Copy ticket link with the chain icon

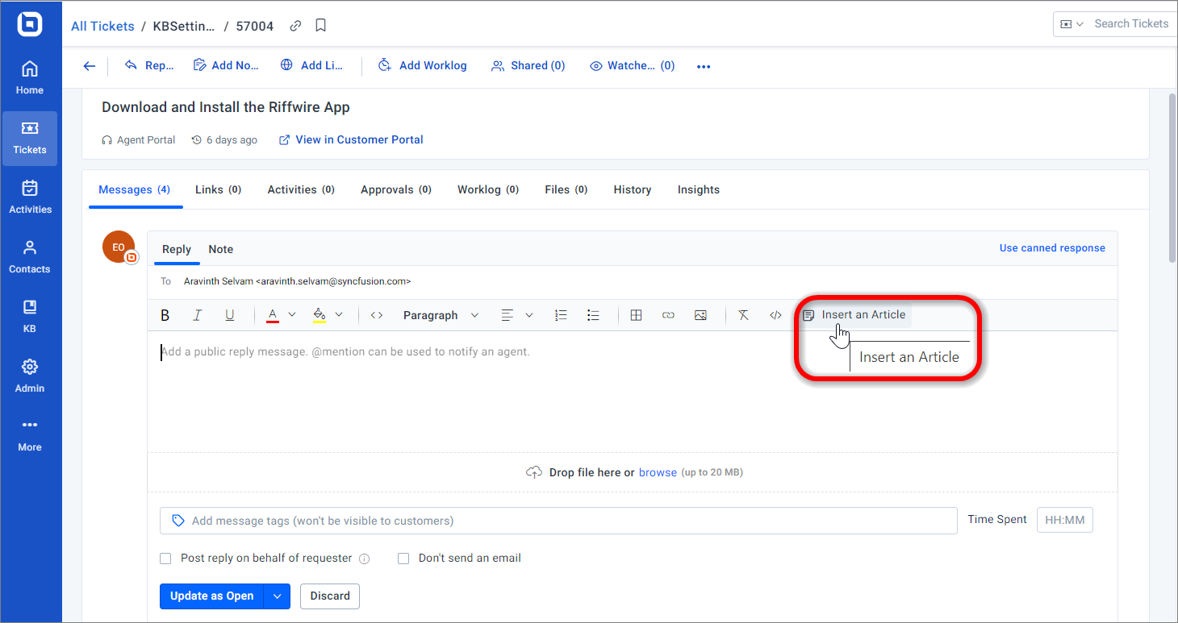[x=295, y=26]
